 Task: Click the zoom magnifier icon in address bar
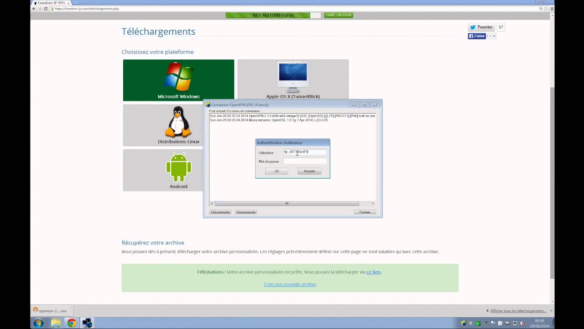(x=541, y=9)
